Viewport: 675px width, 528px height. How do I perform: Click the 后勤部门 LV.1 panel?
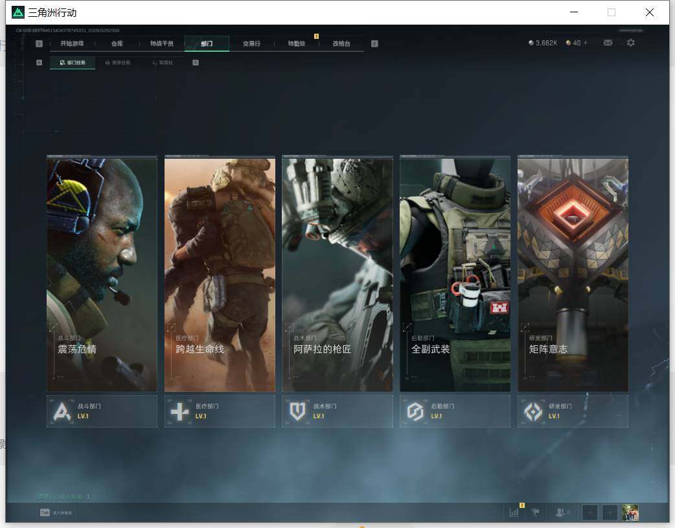point(455,411)
